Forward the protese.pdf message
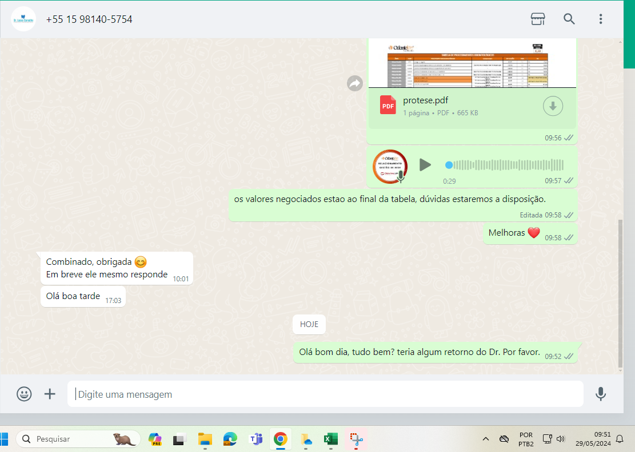 pyautogui.click(x=355, y=84)
